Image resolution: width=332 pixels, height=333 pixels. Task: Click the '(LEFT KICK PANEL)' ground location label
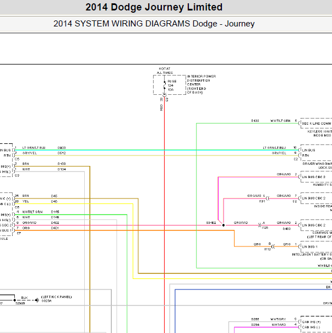[x=56, y=297]
